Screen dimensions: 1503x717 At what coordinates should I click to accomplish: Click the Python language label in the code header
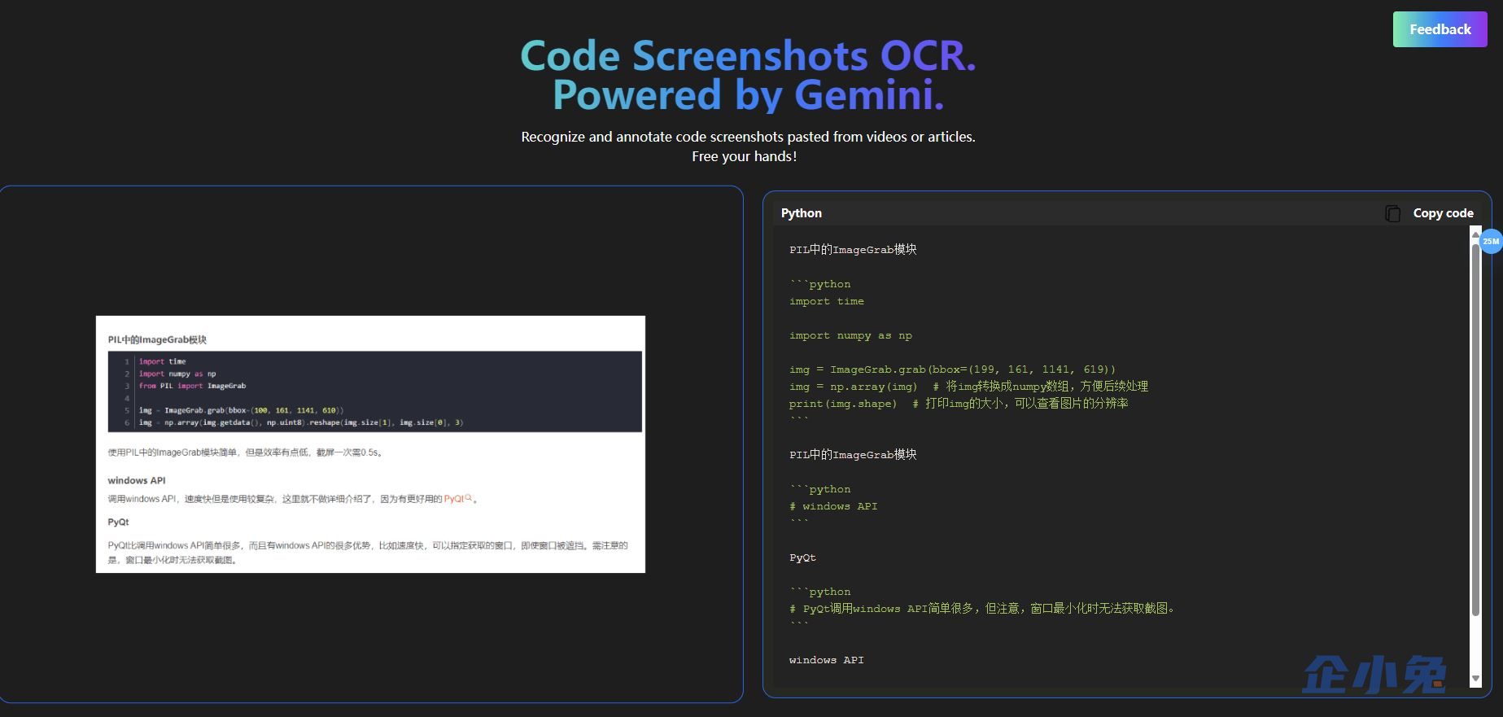tap(802, 213)
